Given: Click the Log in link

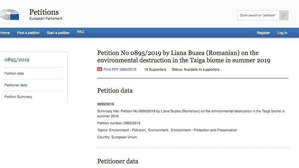Looking at the screenshot, I should 282,33.
